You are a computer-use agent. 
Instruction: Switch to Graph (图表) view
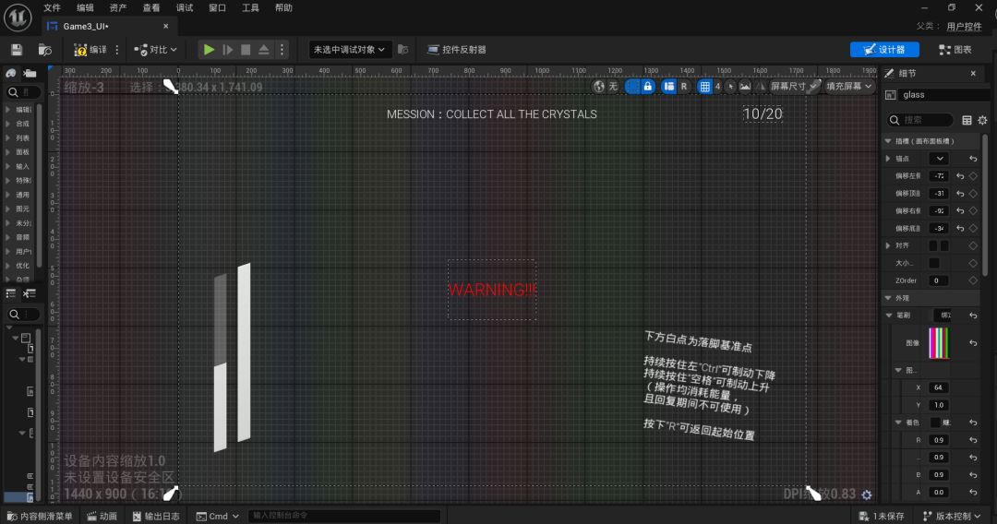pyautogui.click(x=955, y=50)
